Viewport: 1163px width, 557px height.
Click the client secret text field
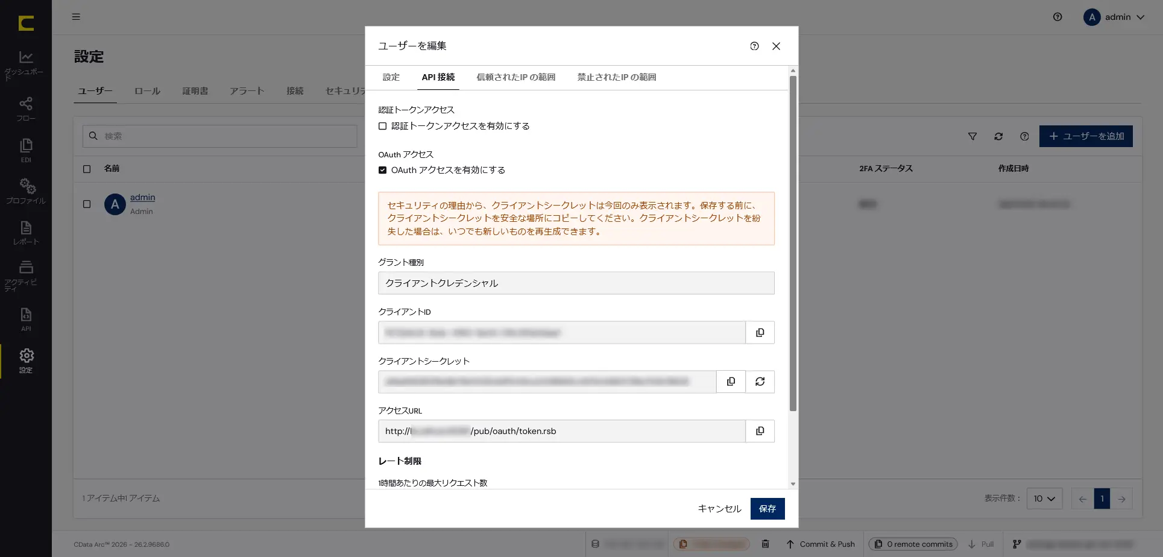[x=547, y=382]
